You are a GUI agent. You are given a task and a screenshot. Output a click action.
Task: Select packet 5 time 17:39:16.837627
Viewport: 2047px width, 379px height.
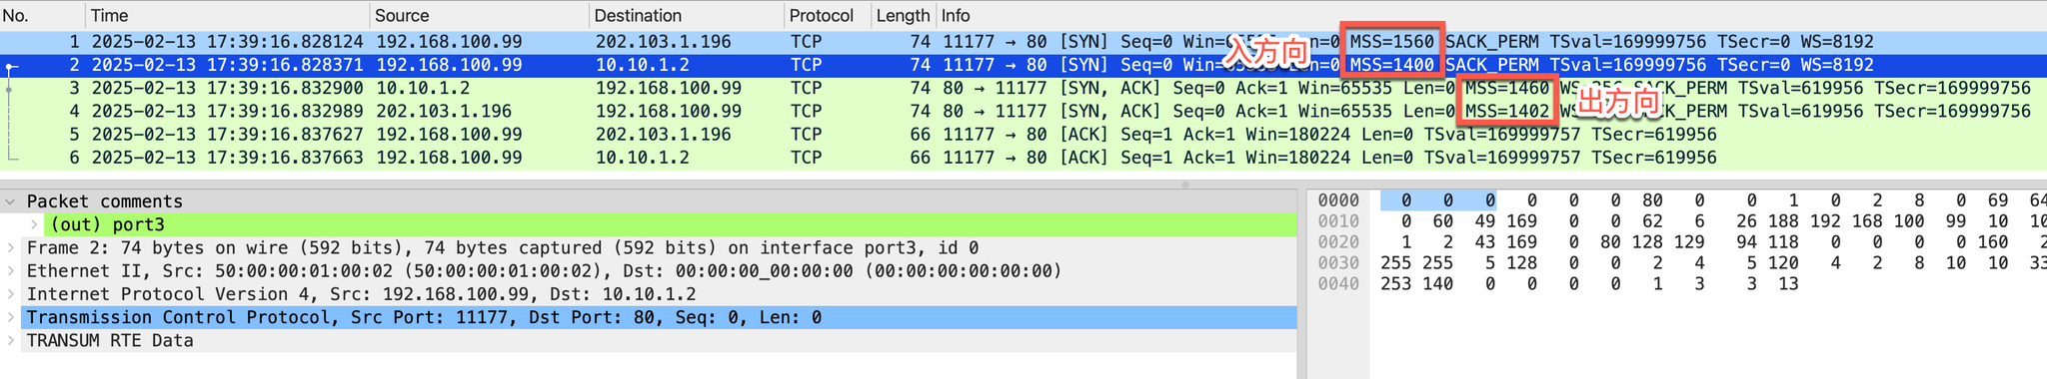(227, 135)
